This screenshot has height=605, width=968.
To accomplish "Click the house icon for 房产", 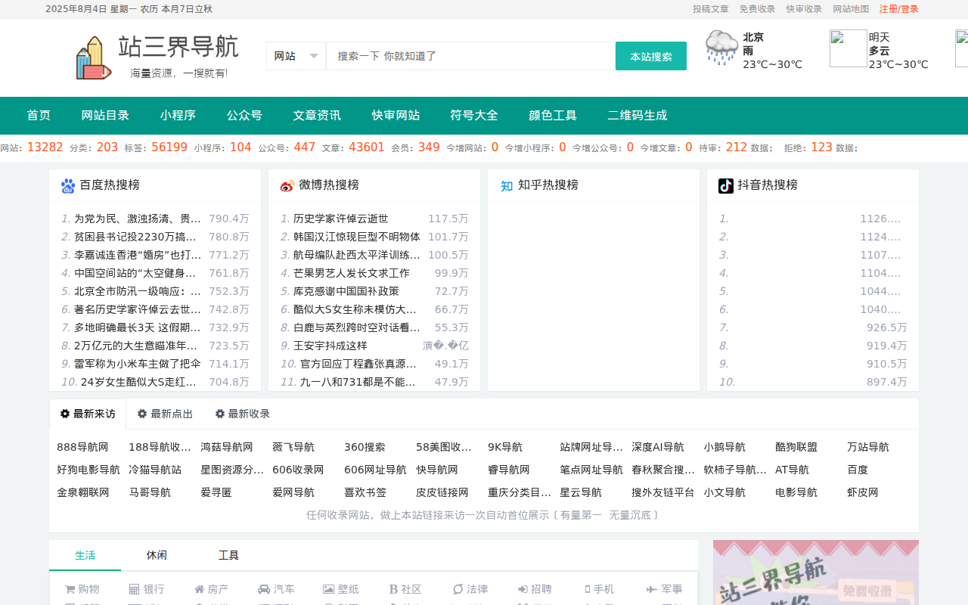I will [x=200, y=589].
